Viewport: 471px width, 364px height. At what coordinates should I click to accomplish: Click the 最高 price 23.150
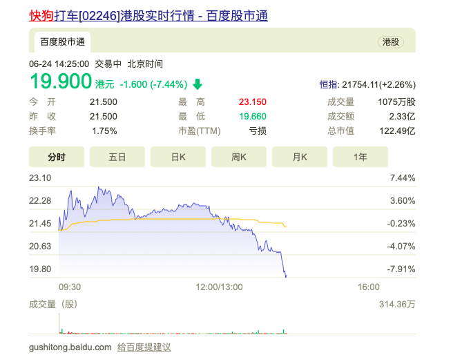tap(253, 102)
